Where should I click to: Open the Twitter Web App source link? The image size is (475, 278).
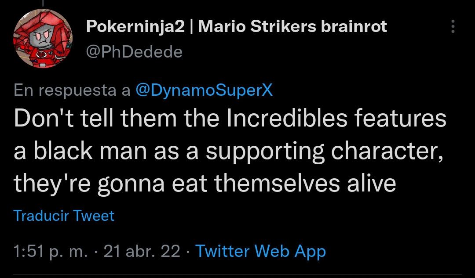click(260, 251)
